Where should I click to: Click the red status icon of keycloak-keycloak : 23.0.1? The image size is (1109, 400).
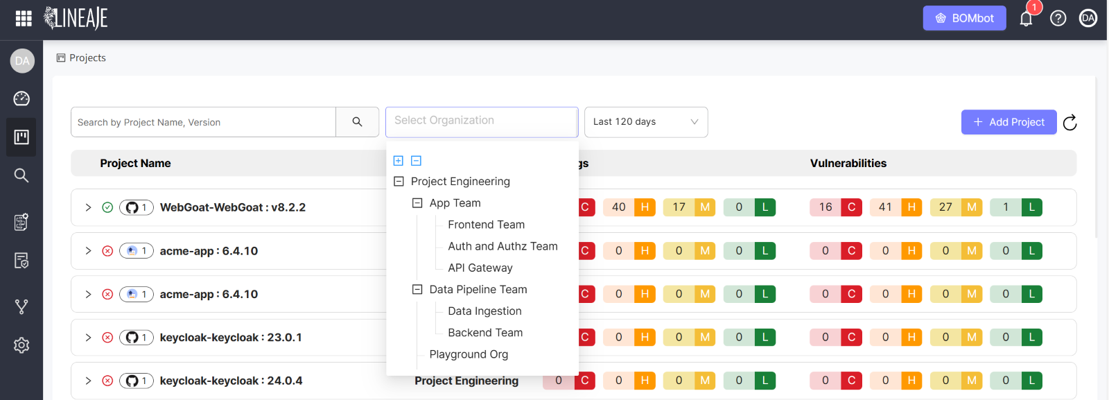107,338
